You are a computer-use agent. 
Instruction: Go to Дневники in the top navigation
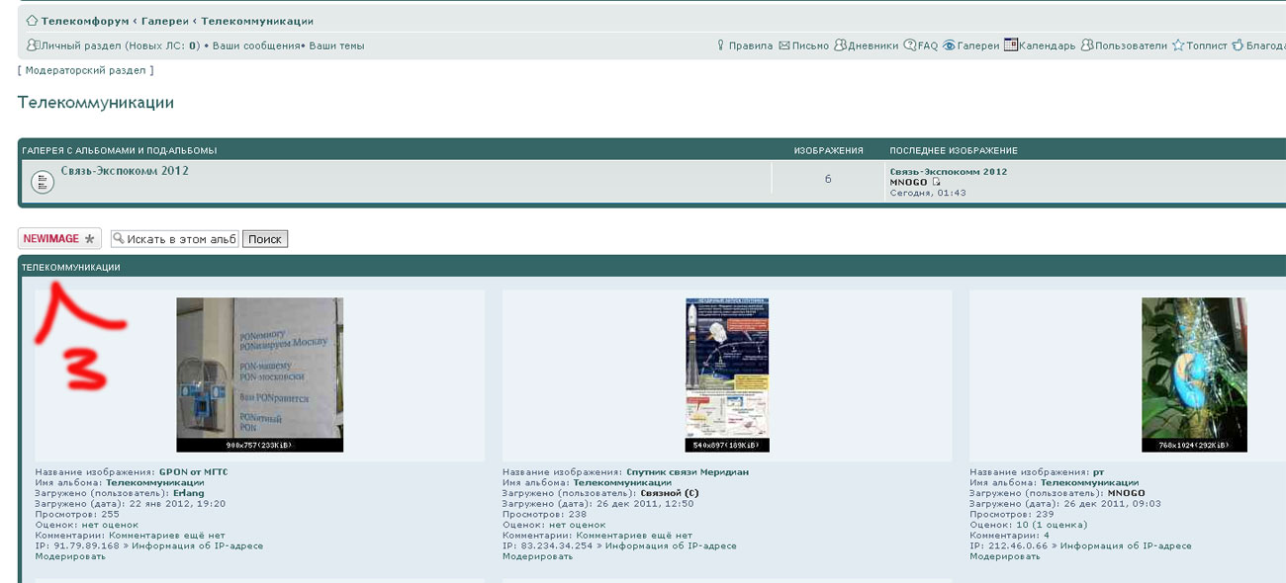tap(873, 45)
